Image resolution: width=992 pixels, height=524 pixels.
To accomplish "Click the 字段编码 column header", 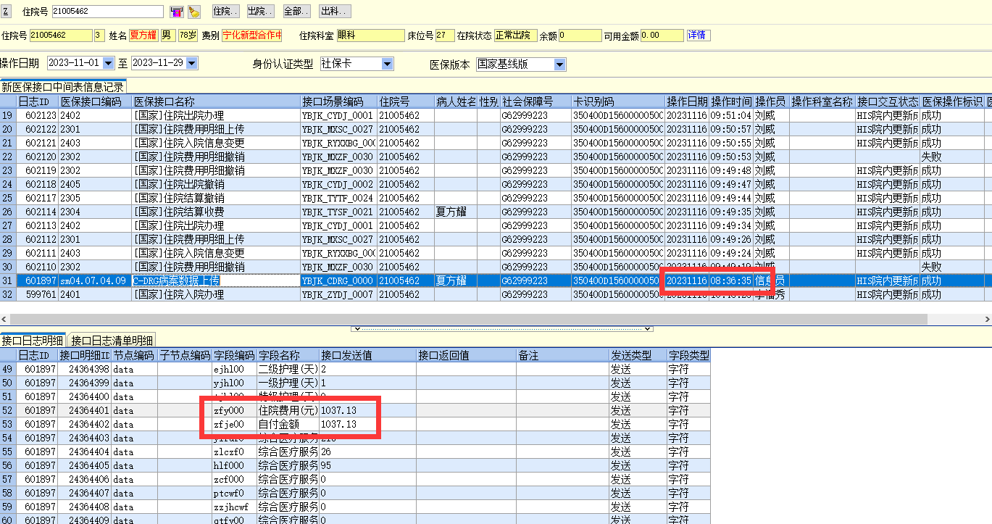I will (x=234, y=355).
